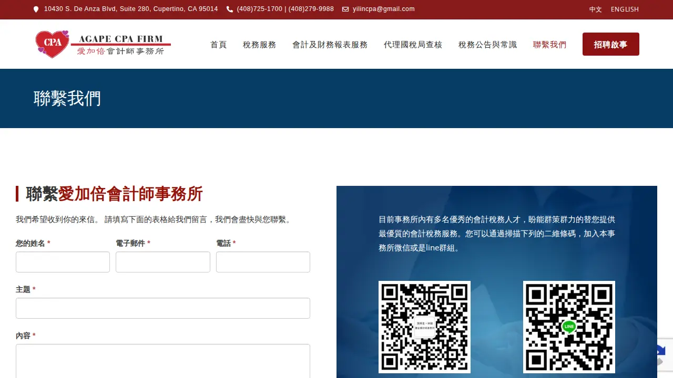Click the (408)725-1700 phone number text
The image size is (673, 378).
tap(260, 9)
